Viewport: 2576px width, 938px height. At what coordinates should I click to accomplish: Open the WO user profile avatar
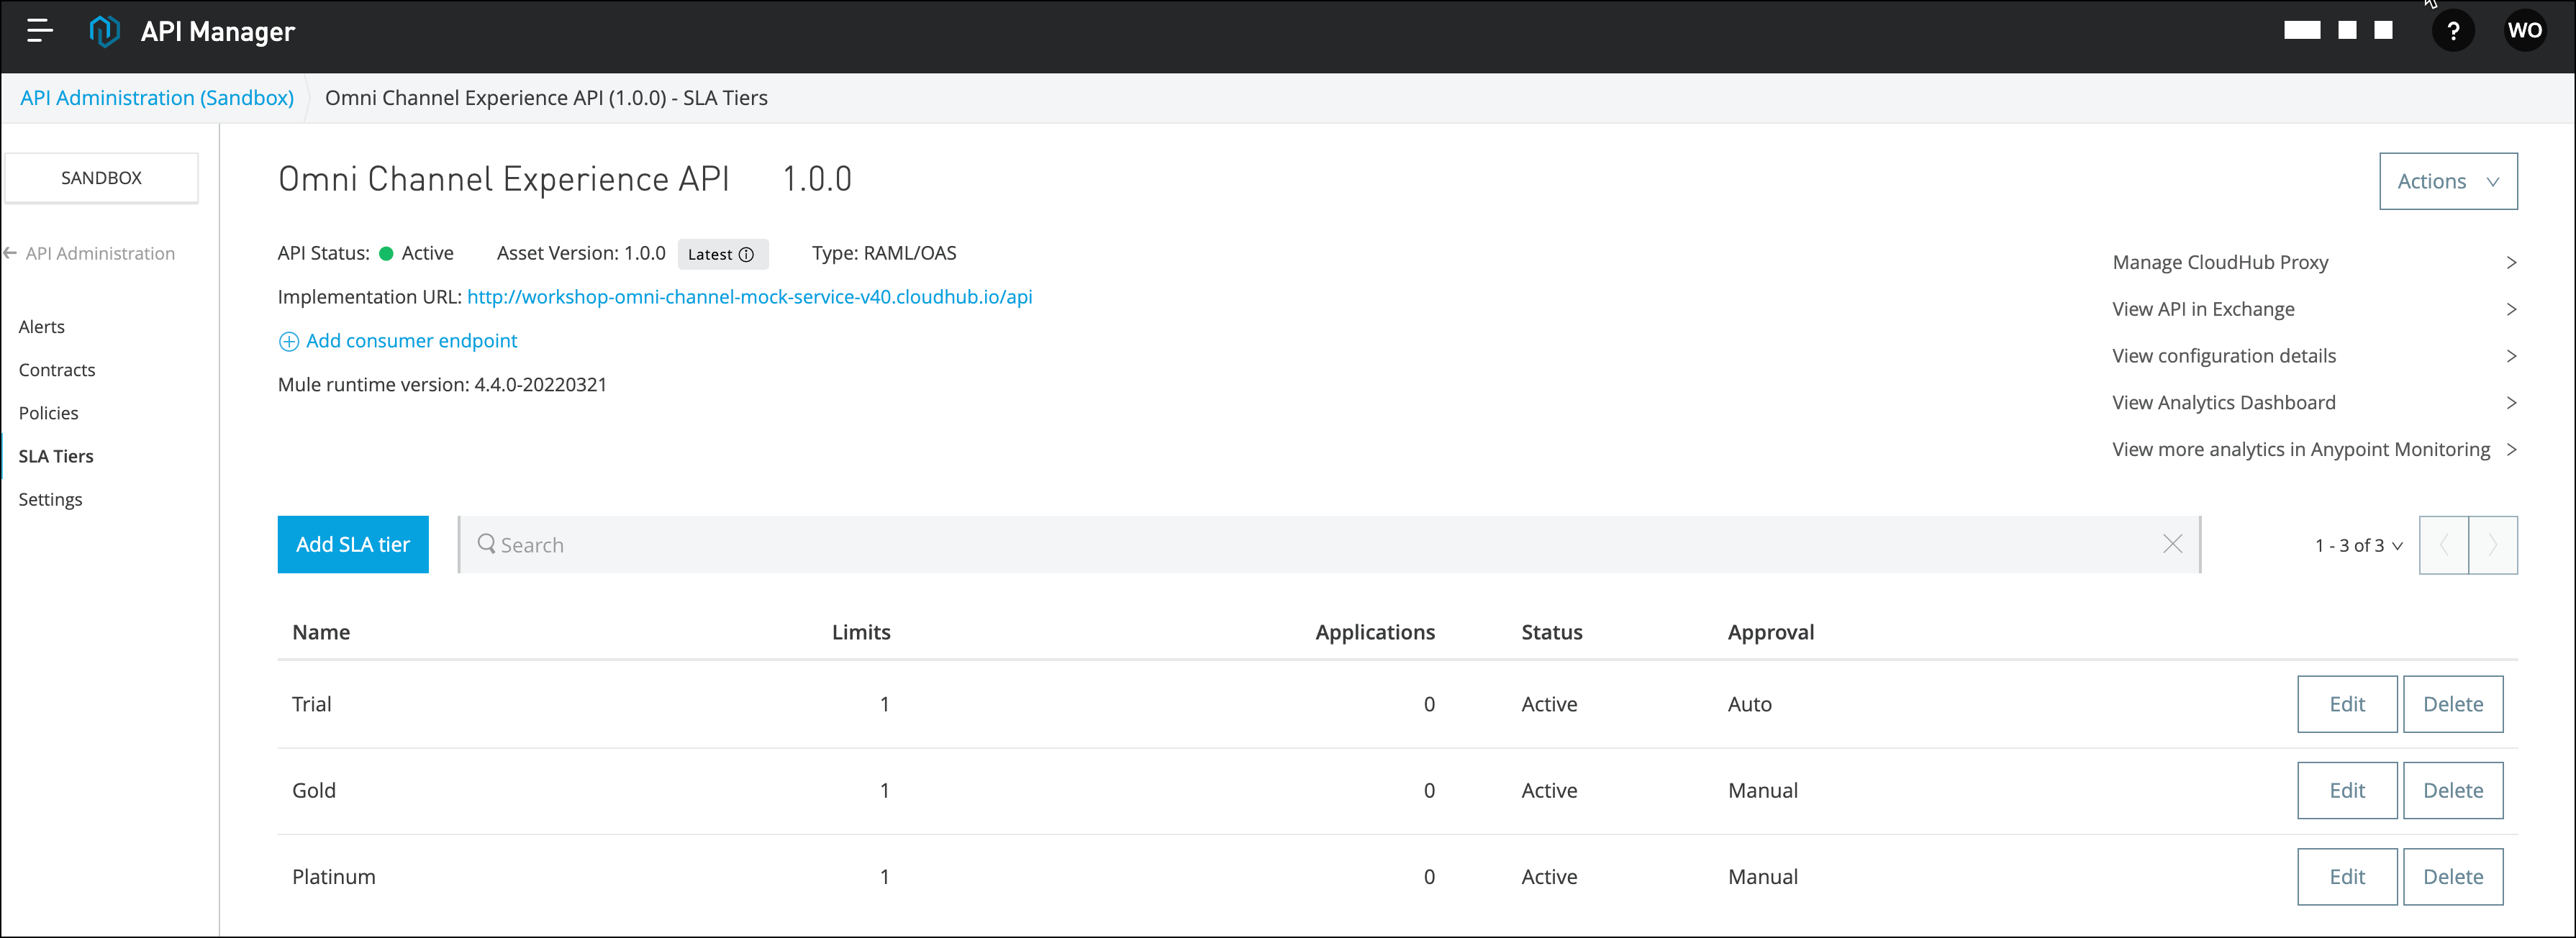pos(2524,31)
